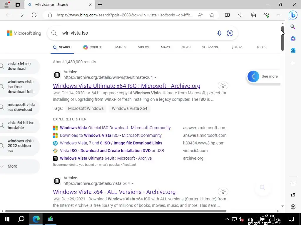The image size is (301, 225).
Task: Expand the 'See more' side panel
Action: coord(263,76)
